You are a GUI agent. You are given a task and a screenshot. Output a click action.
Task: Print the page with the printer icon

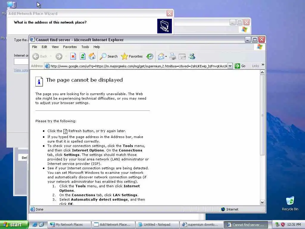pos(172,56)
